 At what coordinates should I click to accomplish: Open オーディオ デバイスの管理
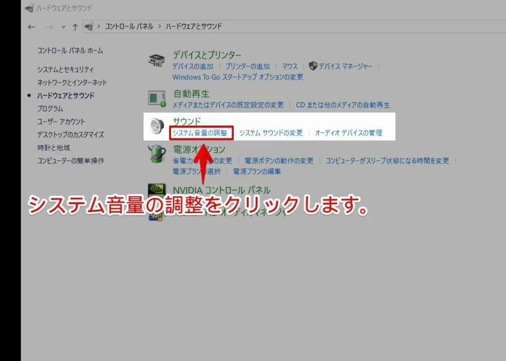tap(347, 133)
